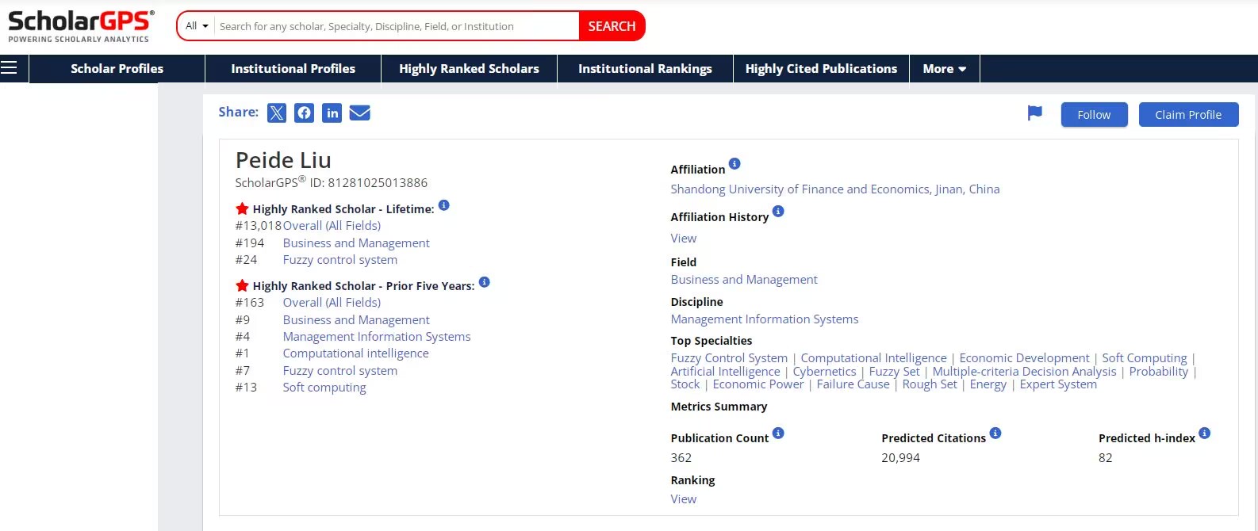View the Affiliation History
The width and height of the screenshot is (1258, 531).
[683, 239]
